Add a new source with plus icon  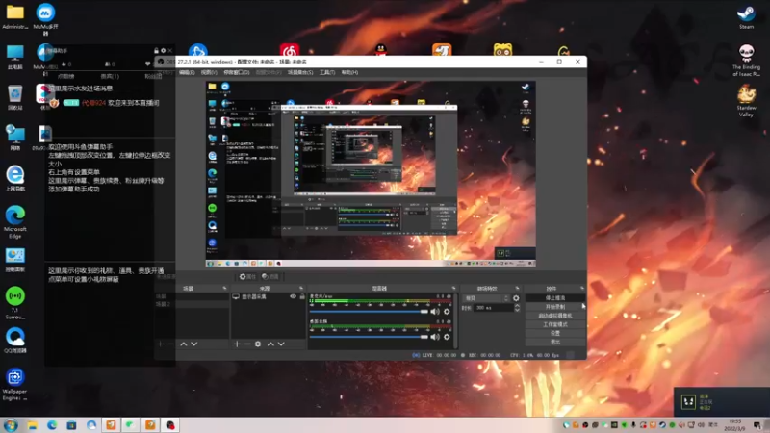point(237,344)
